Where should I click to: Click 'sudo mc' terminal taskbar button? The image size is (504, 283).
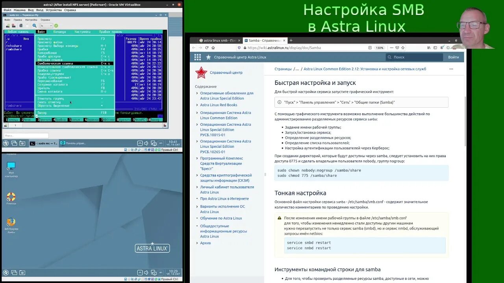(x=44, y=143)
